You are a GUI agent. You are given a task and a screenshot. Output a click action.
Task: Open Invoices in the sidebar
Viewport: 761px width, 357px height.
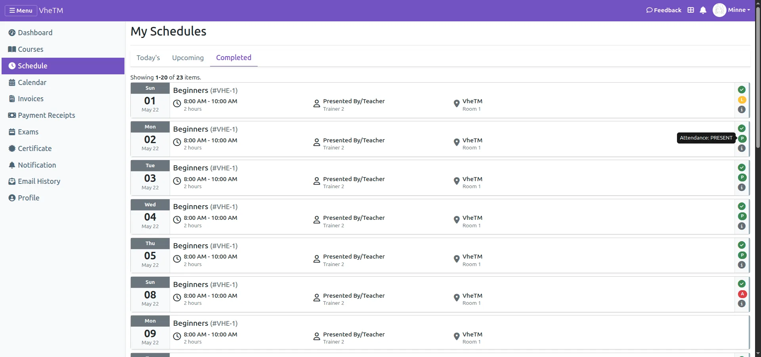pos(63,99)
